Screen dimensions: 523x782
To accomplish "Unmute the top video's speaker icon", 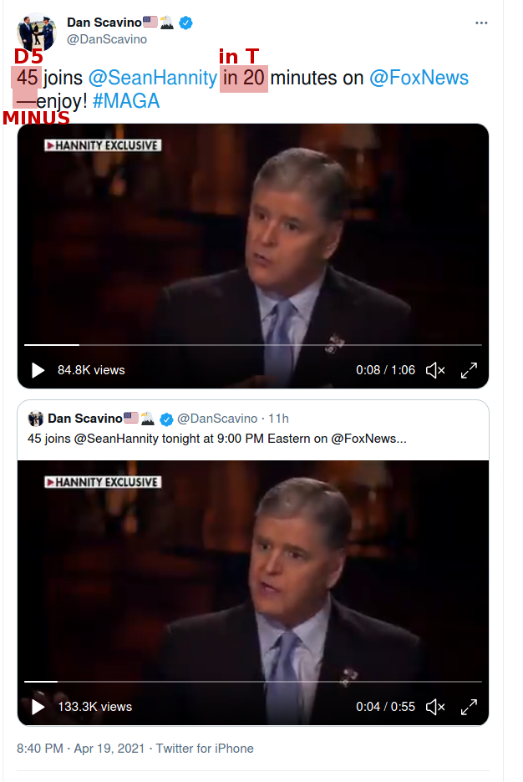I will coord(435,370).
